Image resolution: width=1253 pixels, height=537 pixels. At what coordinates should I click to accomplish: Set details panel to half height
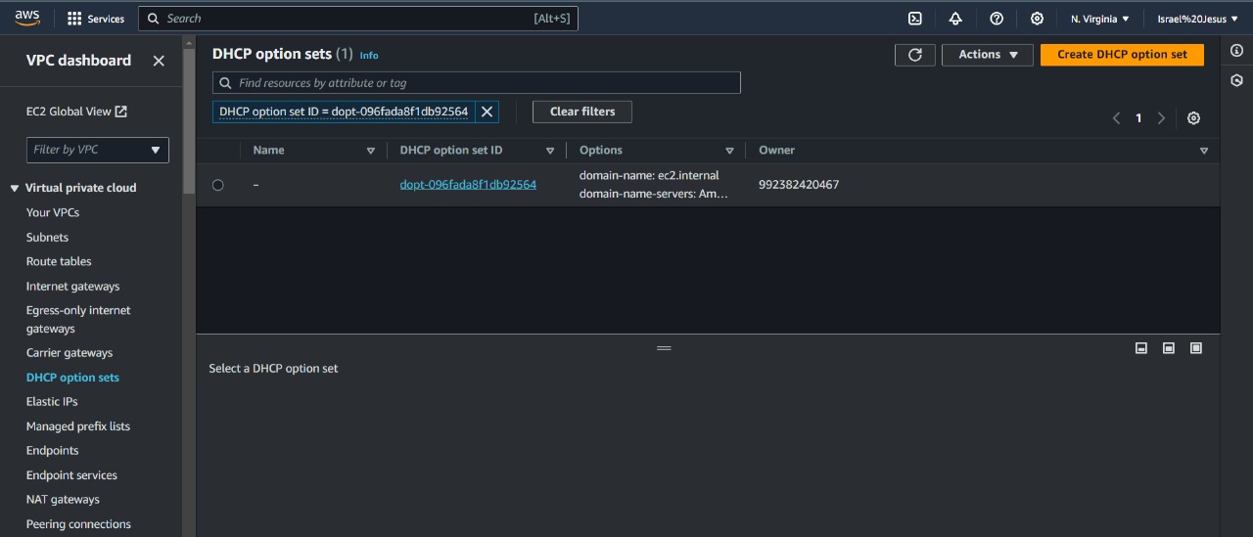(x=1168, y=348)
